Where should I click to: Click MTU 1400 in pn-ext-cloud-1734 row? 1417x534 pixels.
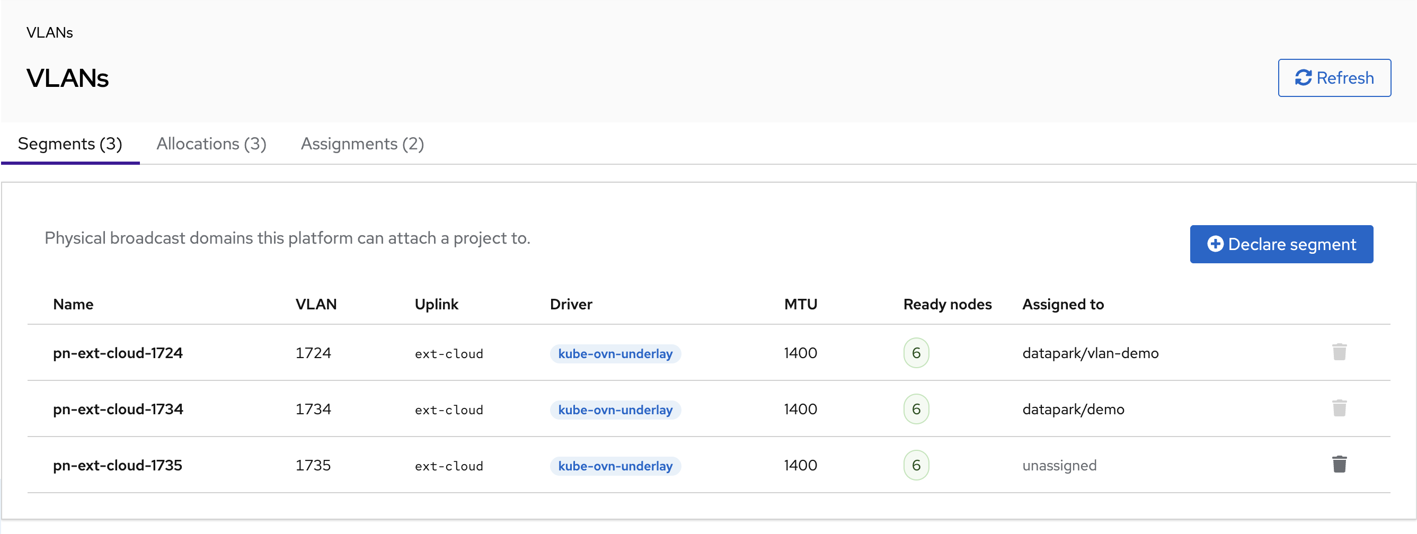[800, 409]
